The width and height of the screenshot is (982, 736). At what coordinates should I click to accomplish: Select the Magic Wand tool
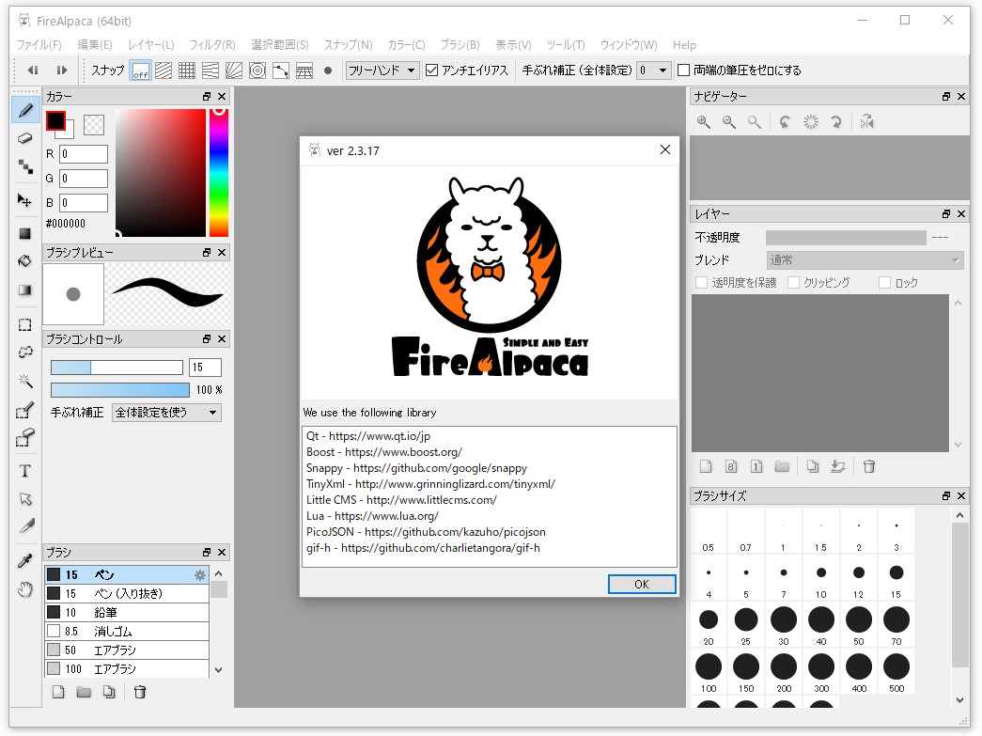click(25, 382)
